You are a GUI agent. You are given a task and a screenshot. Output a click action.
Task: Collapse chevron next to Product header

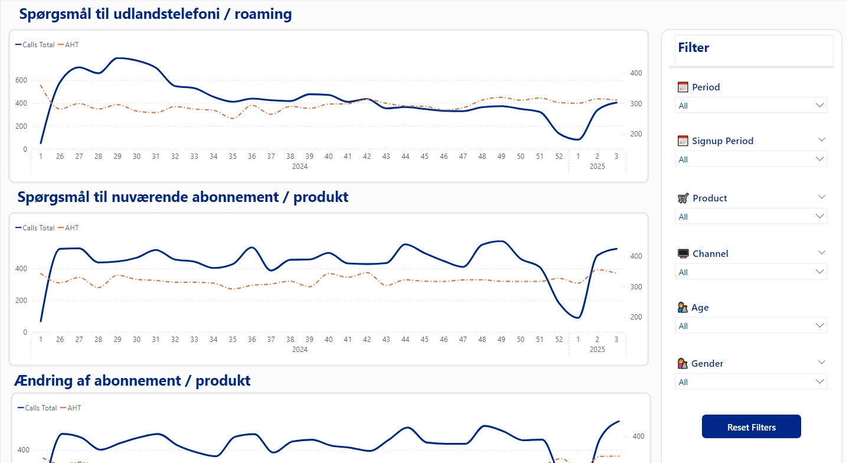[822, 197]
